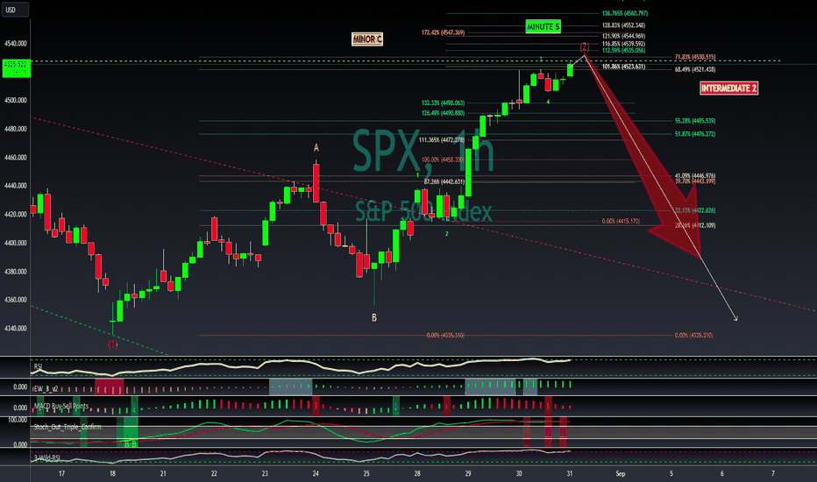Click the 4480.000 price axis value
817x482 pixels.
coord(16,129)
